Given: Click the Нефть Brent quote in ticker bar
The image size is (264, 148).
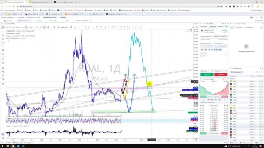Looking at the screenshot, I should (116, 14).
